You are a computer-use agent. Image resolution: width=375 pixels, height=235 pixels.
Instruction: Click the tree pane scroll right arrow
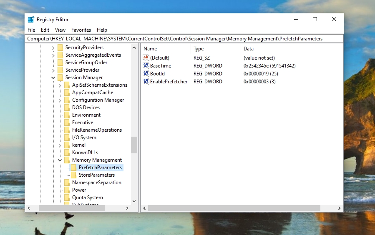coord(127,208)
